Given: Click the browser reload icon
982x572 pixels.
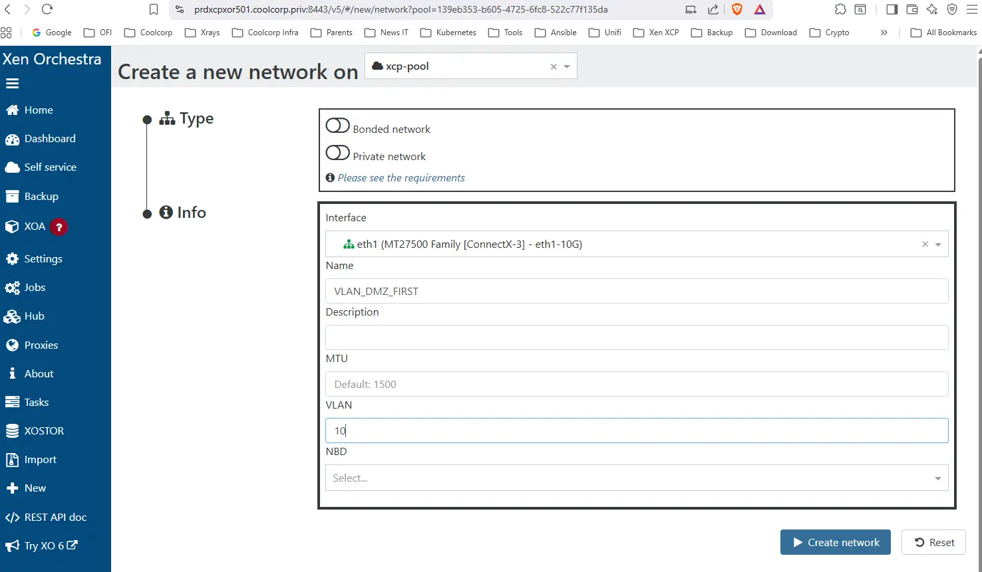Looking at the screenshot, I should coord(47,9).
